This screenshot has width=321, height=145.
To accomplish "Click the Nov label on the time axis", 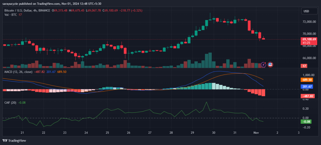I will pos(256,132).
